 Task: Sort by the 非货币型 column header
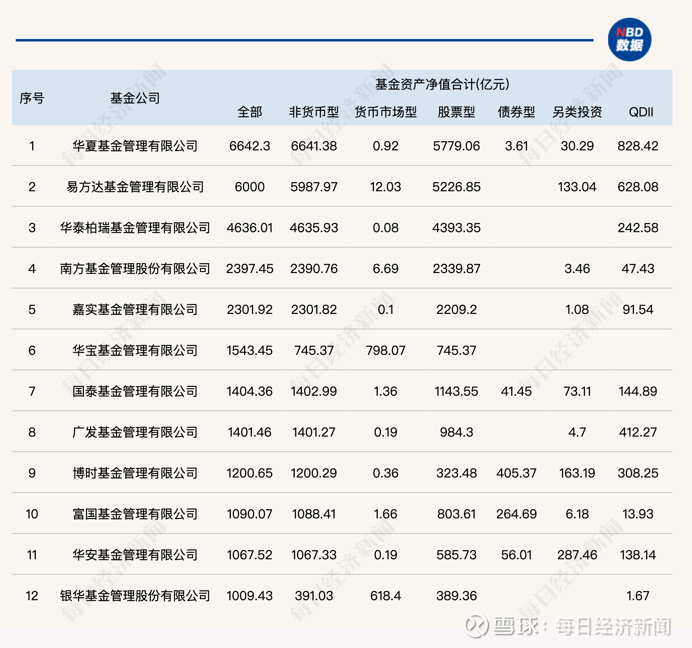coord(313,112)
